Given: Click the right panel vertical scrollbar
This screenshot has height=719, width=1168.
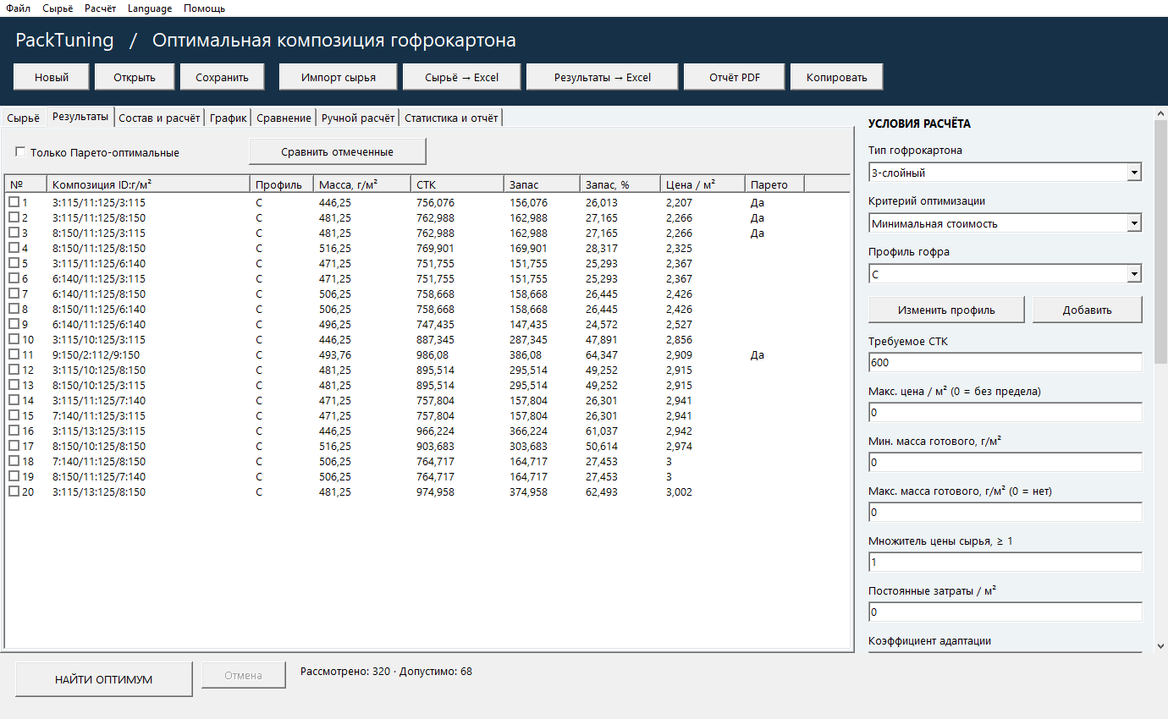Looking at the screenshot, I should click(x=1160, y=379).
